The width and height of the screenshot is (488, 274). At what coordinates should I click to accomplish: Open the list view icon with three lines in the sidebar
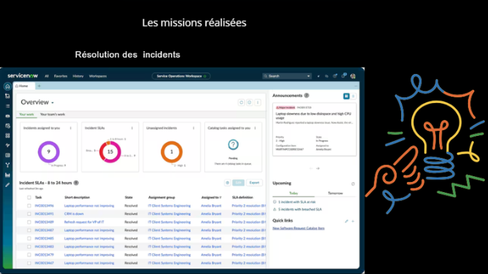(x=7, y=106)
